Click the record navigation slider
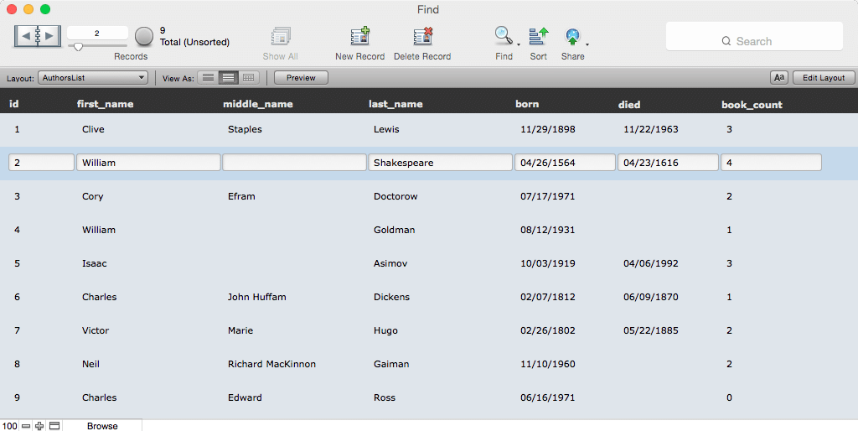Image resolution: width=858 pixels, height=431 pixels. click(97, 47)
